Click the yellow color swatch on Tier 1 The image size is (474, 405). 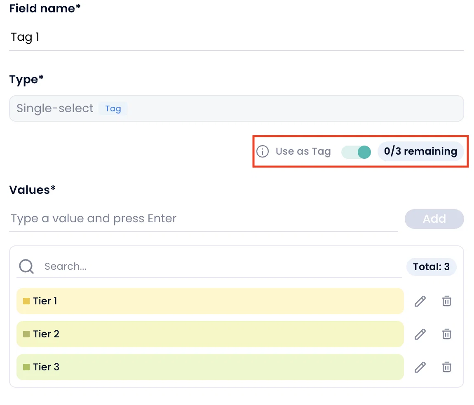click(x=26, y=301)
